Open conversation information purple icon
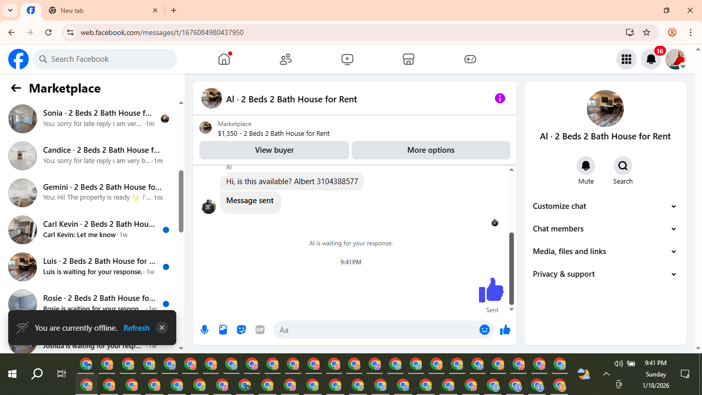The image size is (702, 395). pos(500,98)
